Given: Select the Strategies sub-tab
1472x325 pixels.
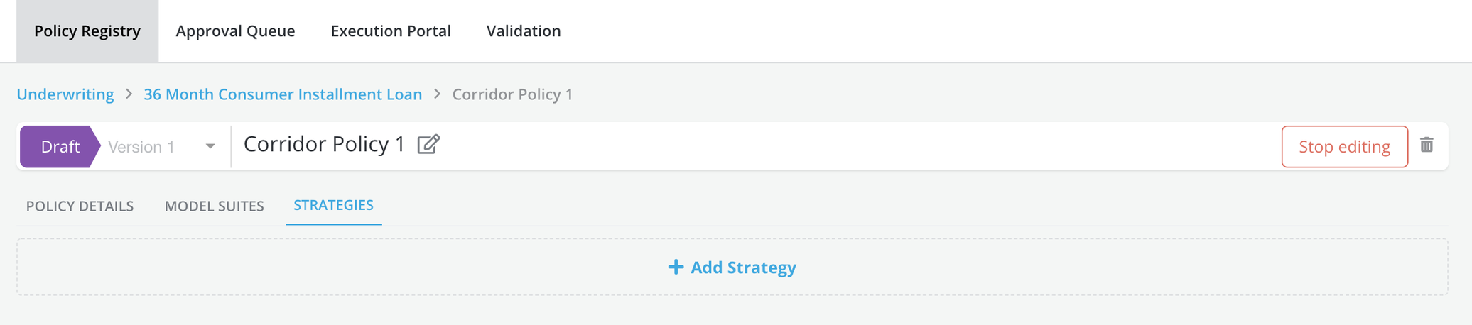Looking at the screenshot, I should [x=333, y=205].
